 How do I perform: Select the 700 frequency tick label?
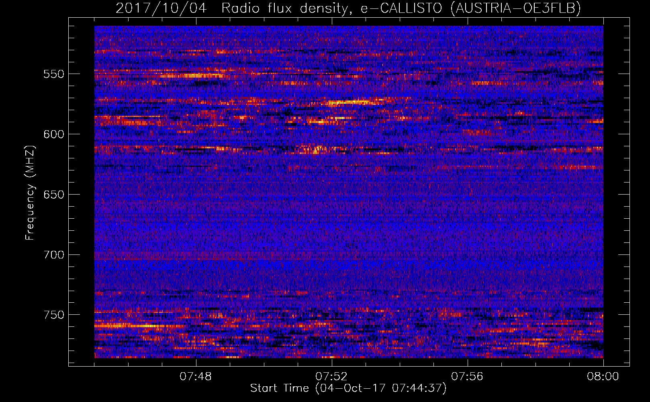pos(54,255)
